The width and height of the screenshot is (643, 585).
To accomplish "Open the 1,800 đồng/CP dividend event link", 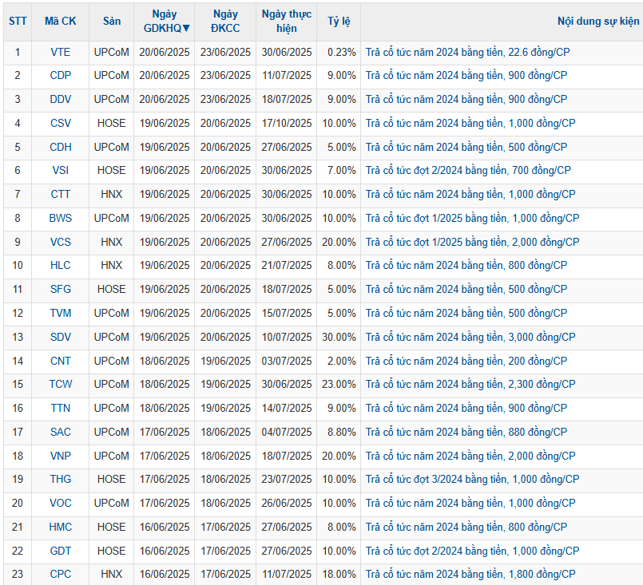I will pos(470,574).
